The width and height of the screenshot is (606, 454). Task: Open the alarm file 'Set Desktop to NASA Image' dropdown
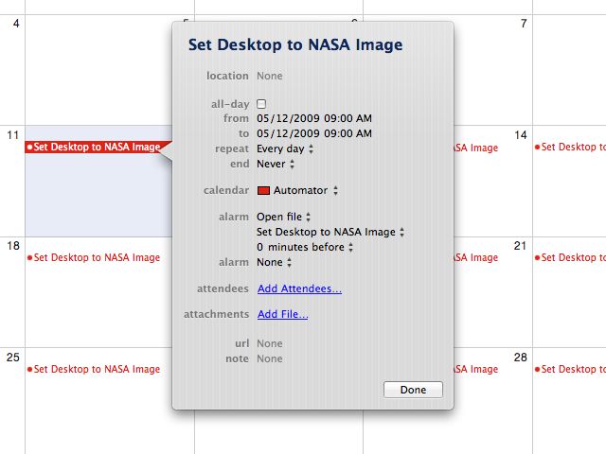(330, 232)
